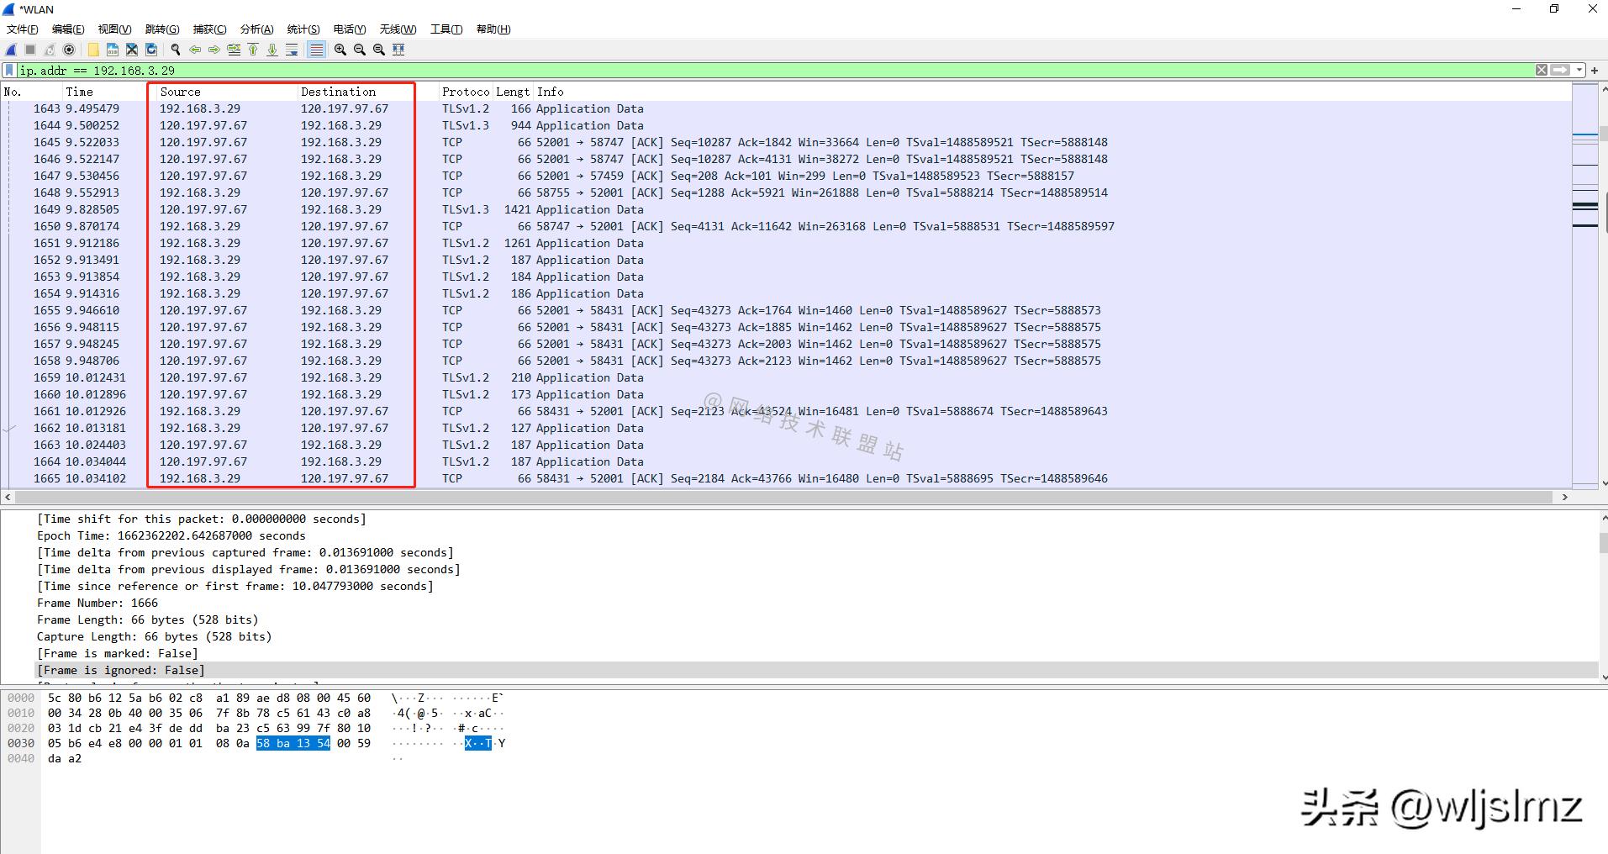Reload the capture file icon

coord(151,50)
